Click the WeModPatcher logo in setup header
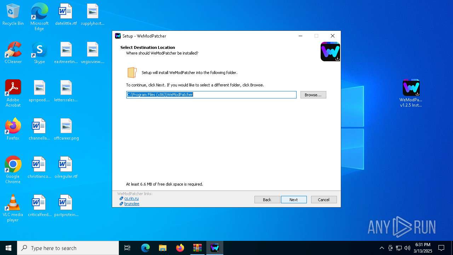 [x=330, y=52]
